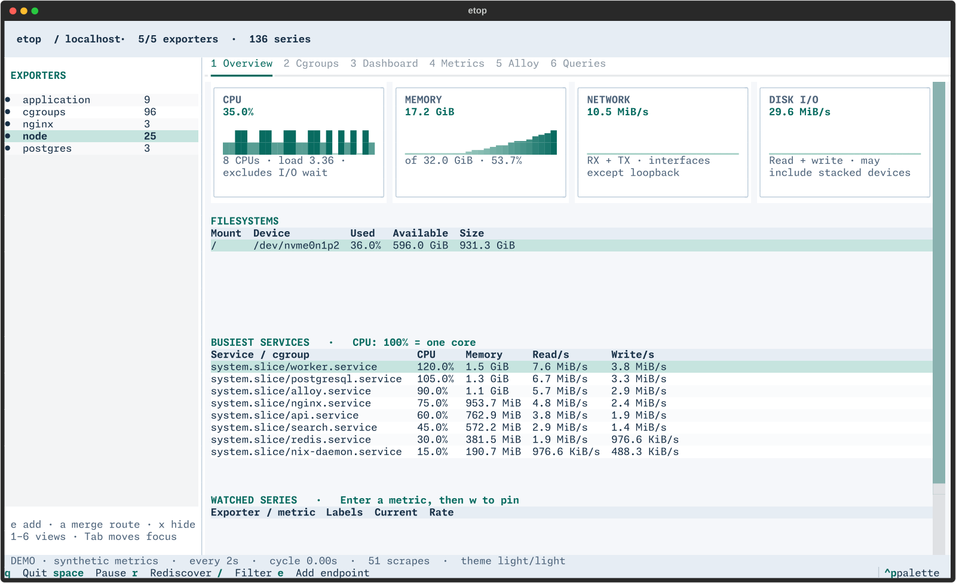The image size is (956, 583).
Task: Click the status dot beside cgroups
Action: (8, 112)
